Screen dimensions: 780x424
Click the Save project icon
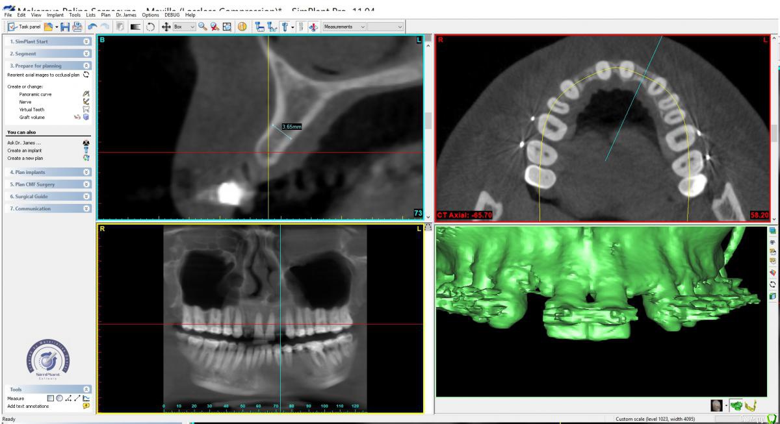tap(64, 27)
